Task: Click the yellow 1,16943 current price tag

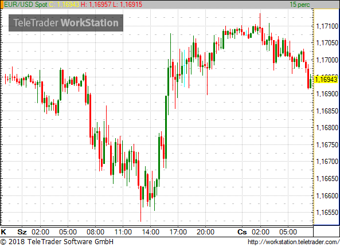Action: [x=326, y=80]
